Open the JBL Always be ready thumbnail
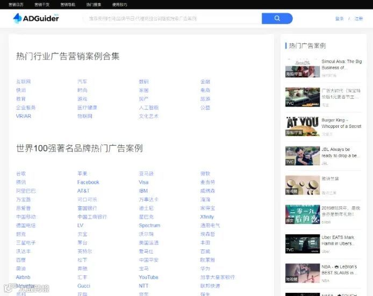The height and width of the screenshot is (296, 373). (303, 156)
